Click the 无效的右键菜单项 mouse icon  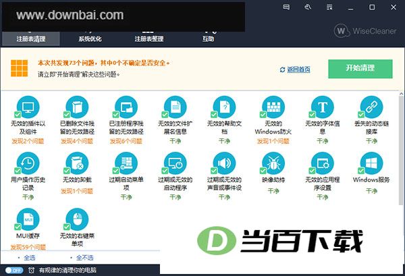(77, 219)
